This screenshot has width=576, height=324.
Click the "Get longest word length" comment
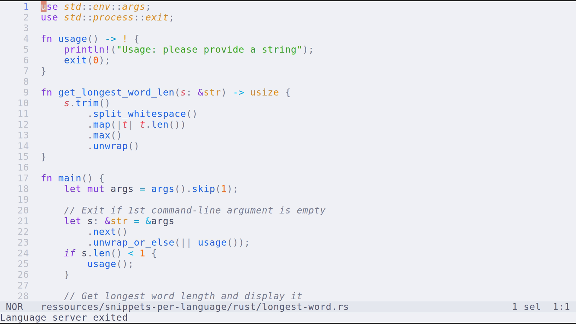click(x=183, y=296)
